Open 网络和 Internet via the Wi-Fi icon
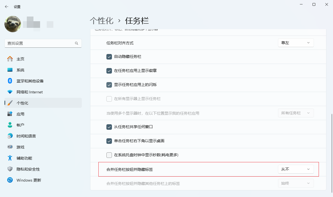The width and height of the screenshot is (333, 197). coord(10,92)
